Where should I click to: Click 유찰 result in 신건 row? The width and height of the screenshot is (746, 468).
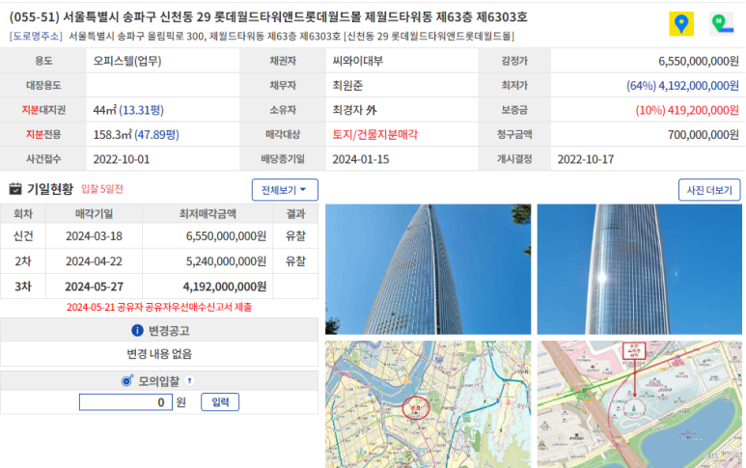[295, 235]
